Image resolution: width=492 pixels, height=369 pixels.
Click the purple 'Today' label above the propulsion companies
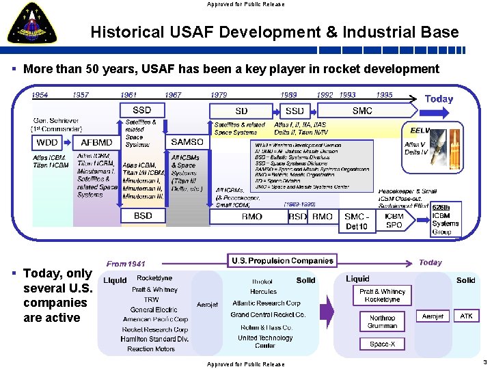click(x=430, y=262)
